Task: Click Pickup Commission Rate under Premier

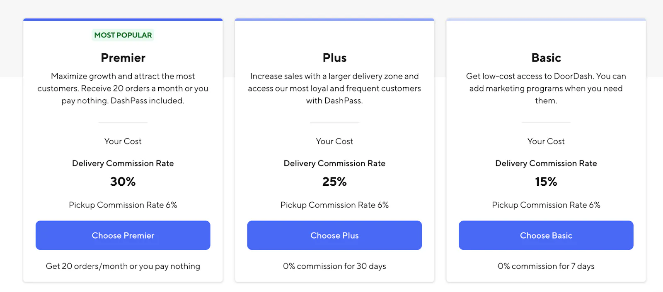Action: pos(123,205)
